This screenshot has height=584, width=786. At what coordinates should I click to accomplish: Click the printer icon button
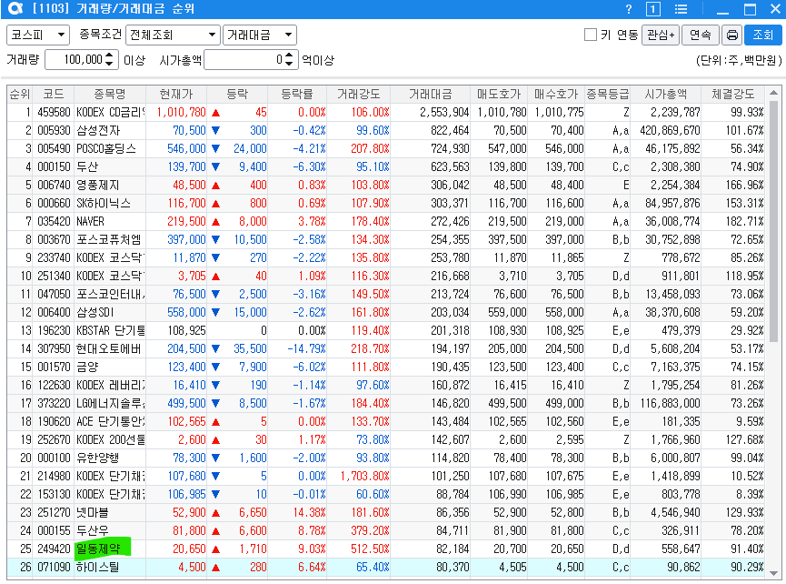point(731,35)
